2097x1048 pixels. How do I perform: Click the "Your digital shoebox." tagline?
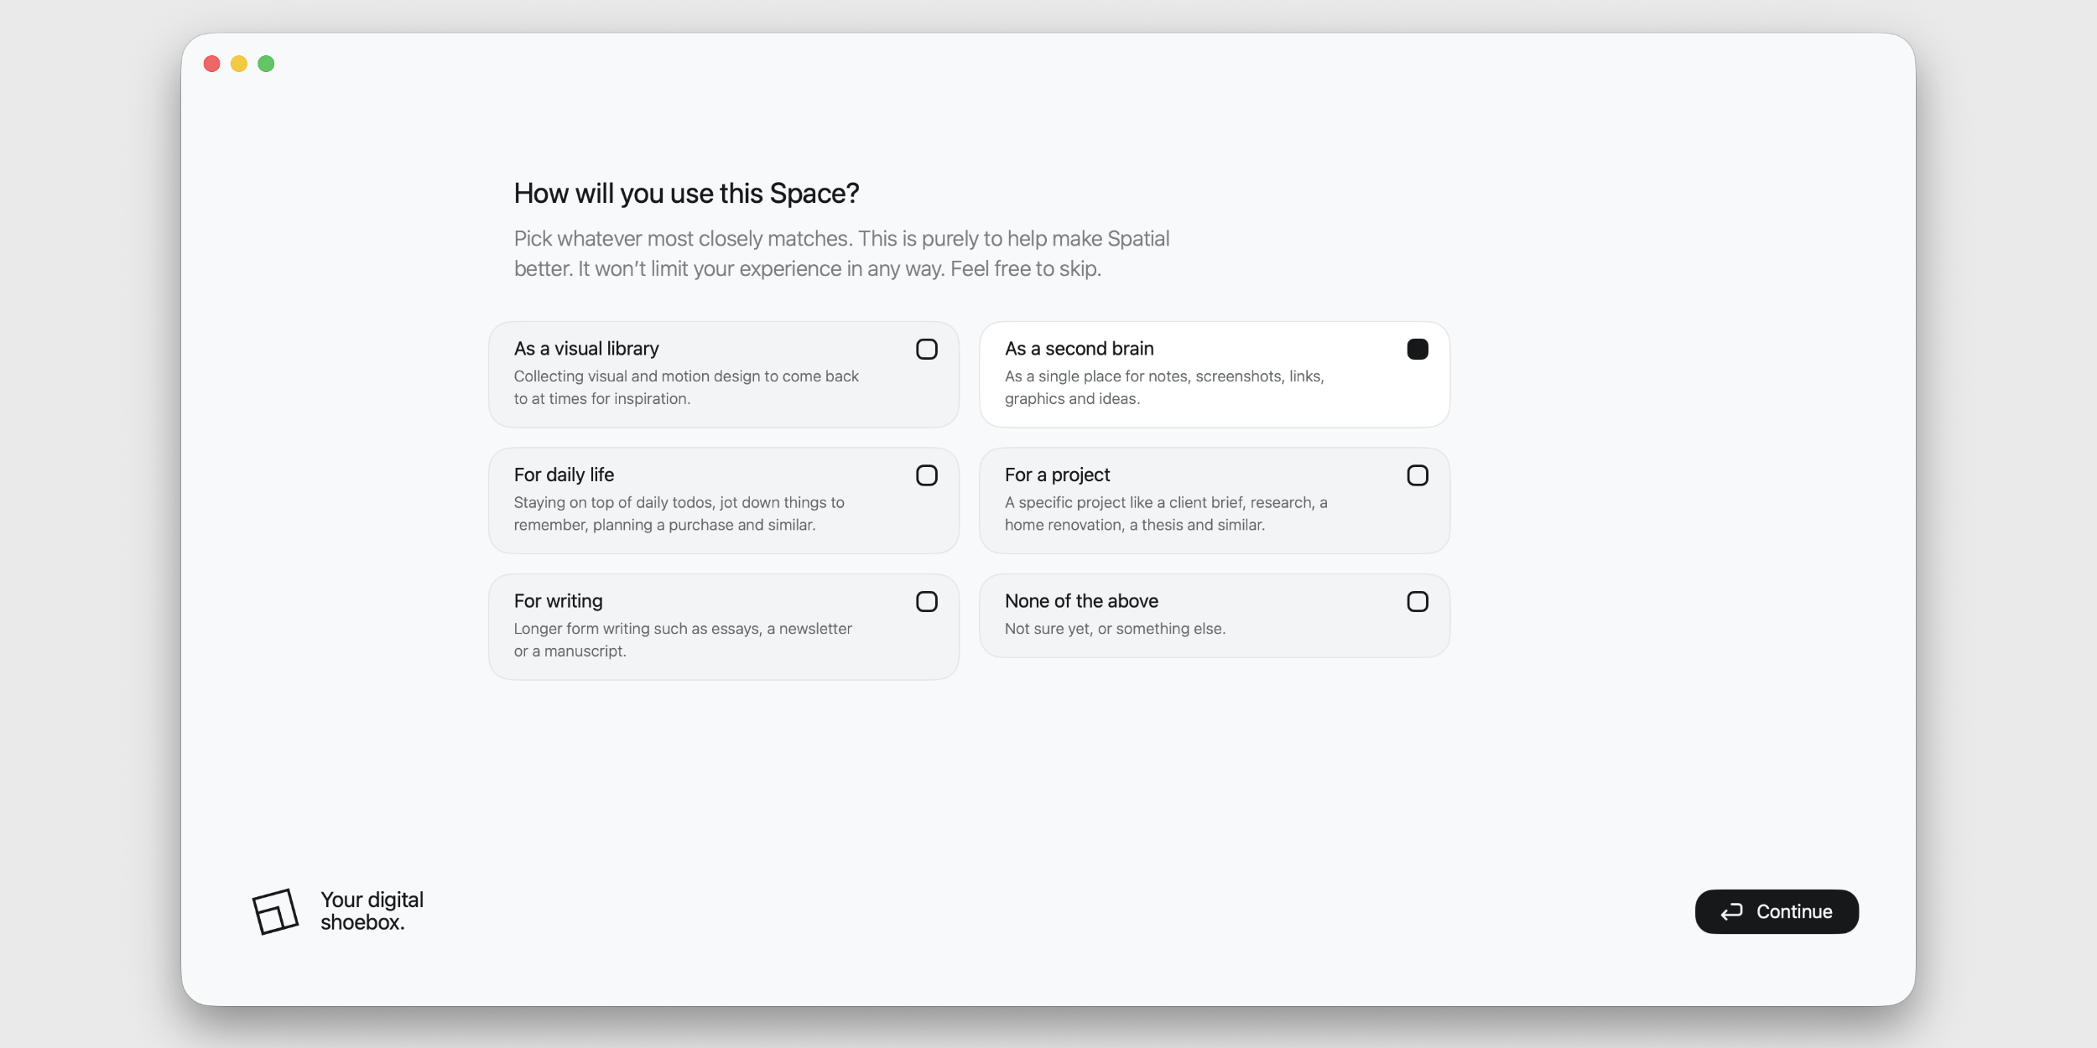372,911
